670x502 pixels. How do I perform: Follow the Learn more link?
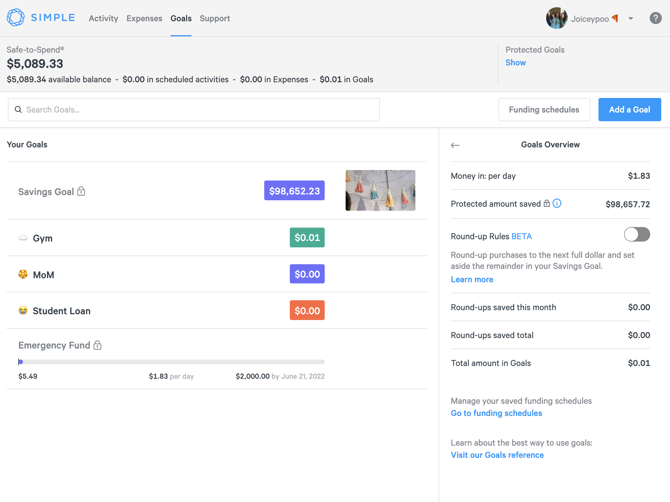click(x=472, y=279)
